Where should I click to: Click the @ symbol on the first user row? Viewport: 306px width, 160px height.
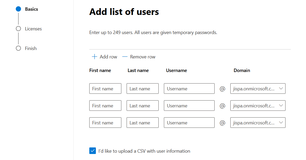click(222, 89)
